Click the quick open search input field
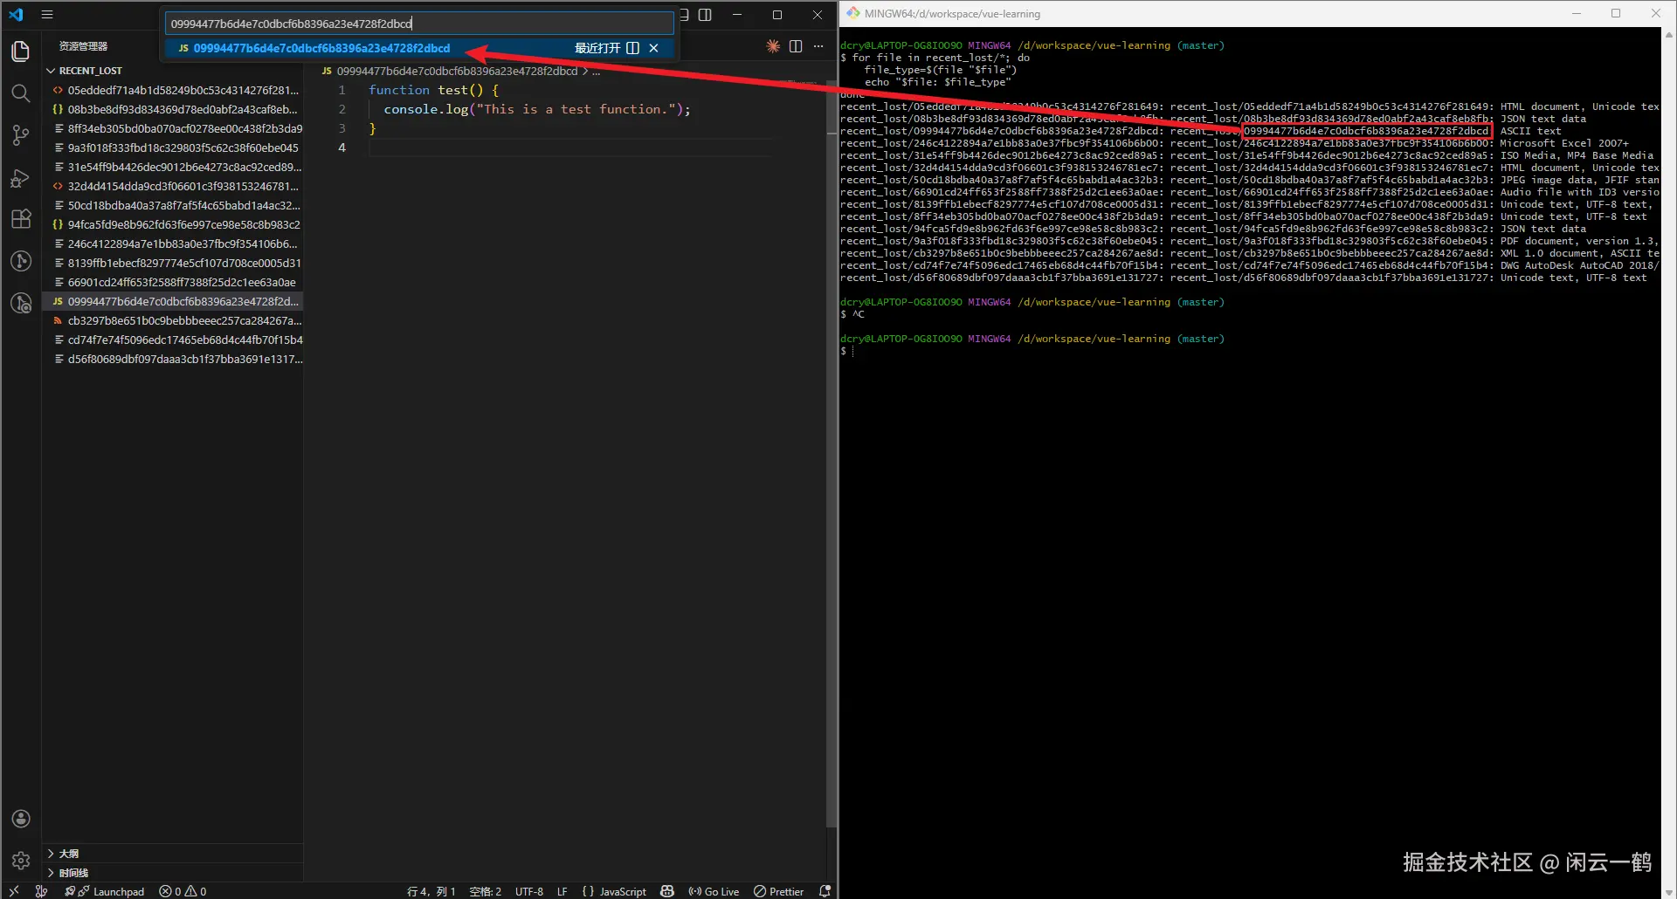Image resolution: width=1677 pixels, height=899 pixels. 419,24
